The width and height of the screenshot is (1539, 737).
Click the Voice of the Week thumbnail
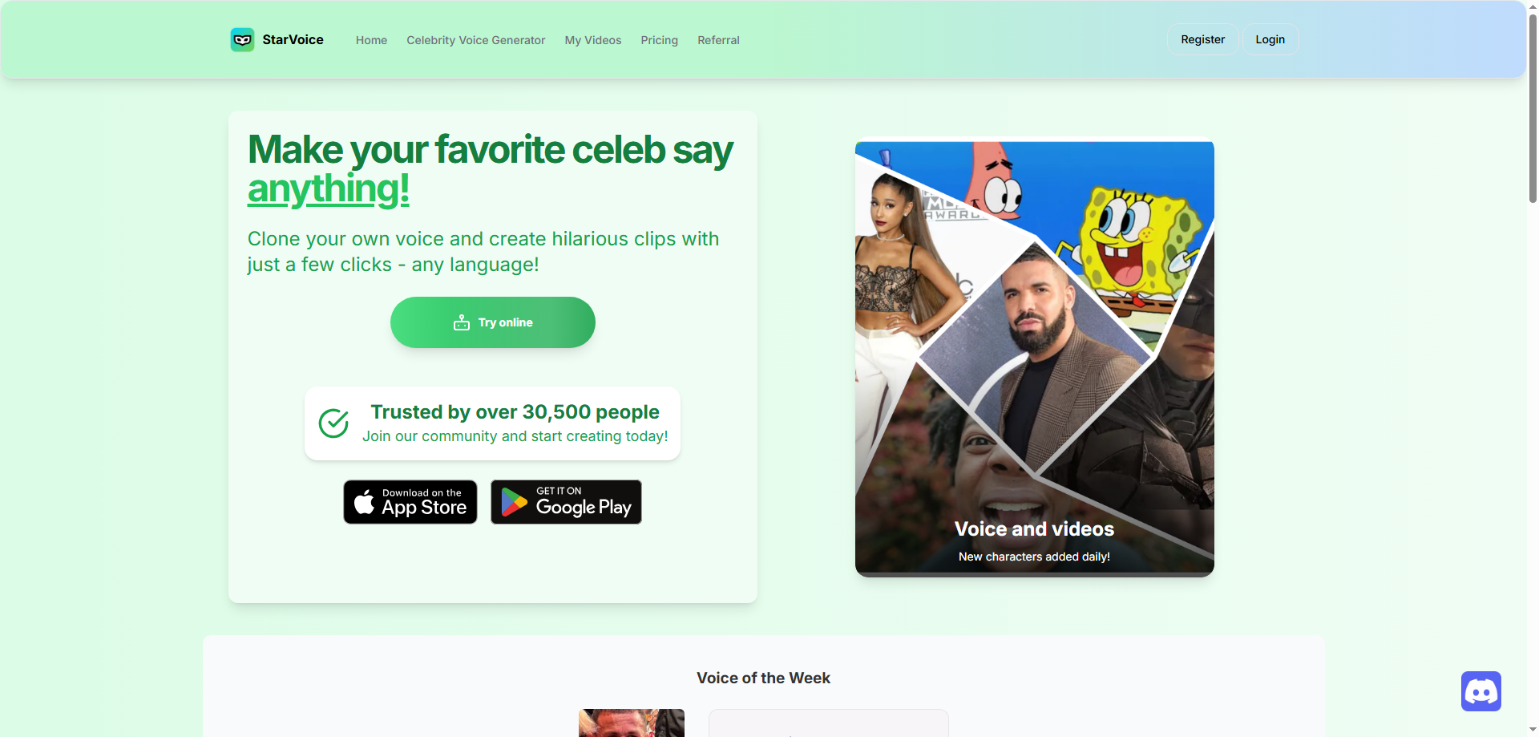click(631, 723)
